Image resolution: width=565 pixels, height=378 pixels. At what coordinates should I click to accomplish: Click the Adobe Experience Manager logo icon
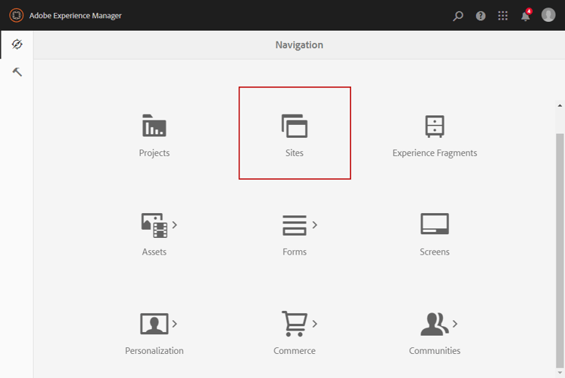[17, 16]
